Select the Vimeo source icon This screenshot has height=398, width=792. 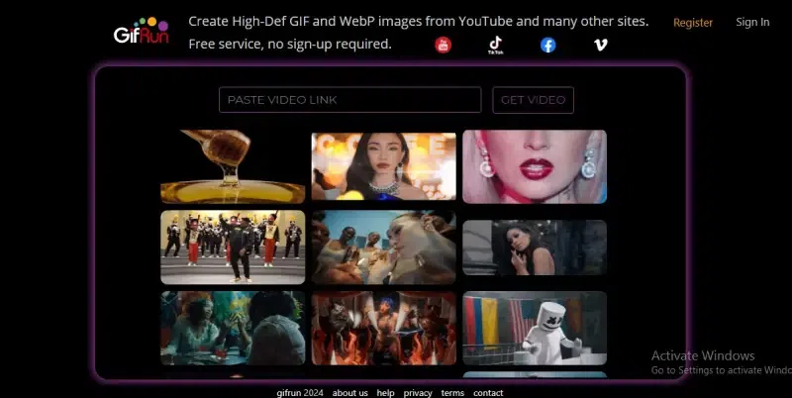(600, 45)
